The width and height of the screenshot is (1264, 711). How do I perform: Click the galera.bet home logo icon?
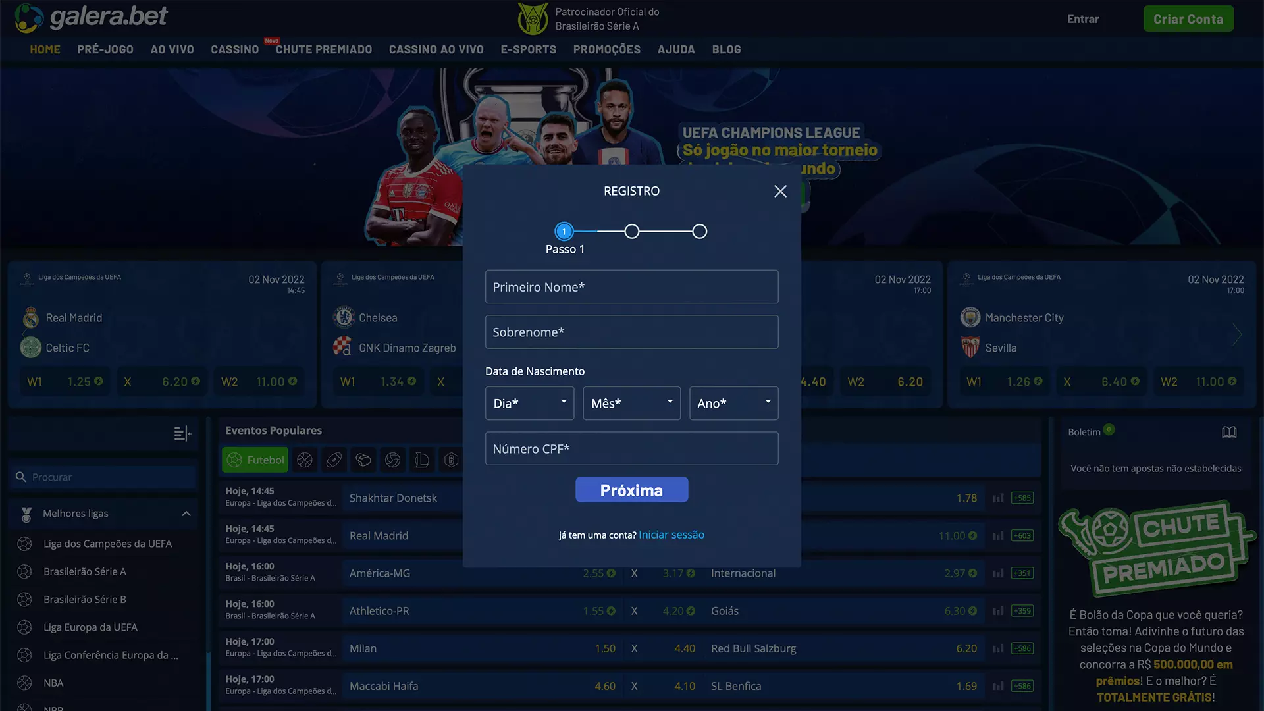pos(28,18)
